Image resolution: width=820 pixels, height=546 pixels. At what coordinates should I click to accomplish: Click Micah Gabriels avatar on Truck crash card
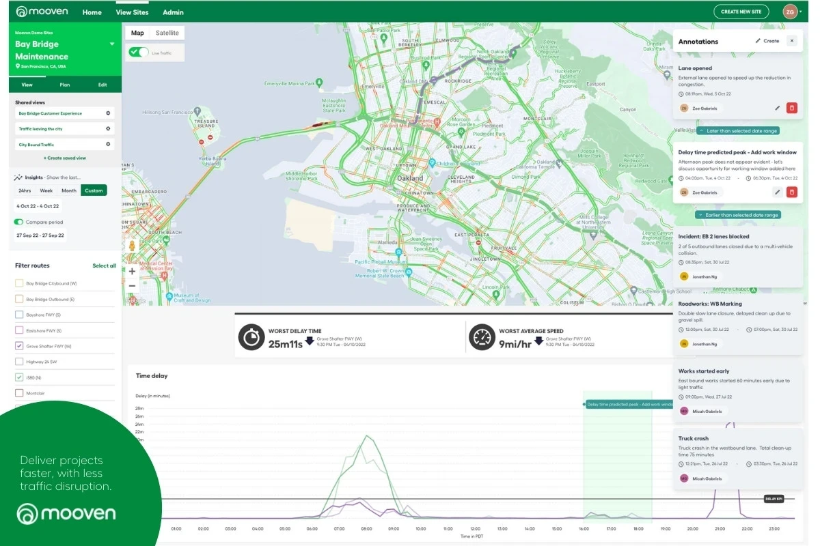coord(683,478)
